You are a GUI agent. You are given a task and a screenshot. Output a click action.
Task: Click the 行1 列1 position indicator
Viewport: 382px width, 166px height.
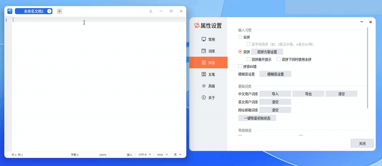point(17,155)
